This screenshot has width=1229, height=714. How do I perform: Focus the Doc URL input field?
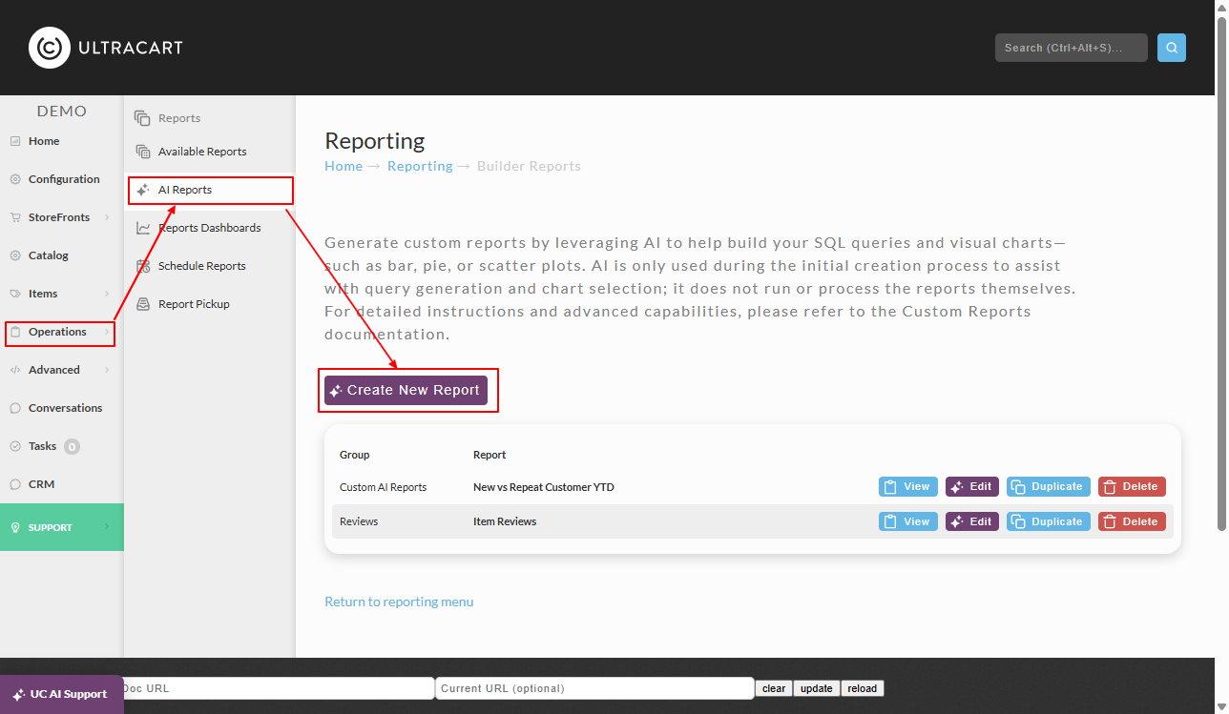(x=278, y=688)
